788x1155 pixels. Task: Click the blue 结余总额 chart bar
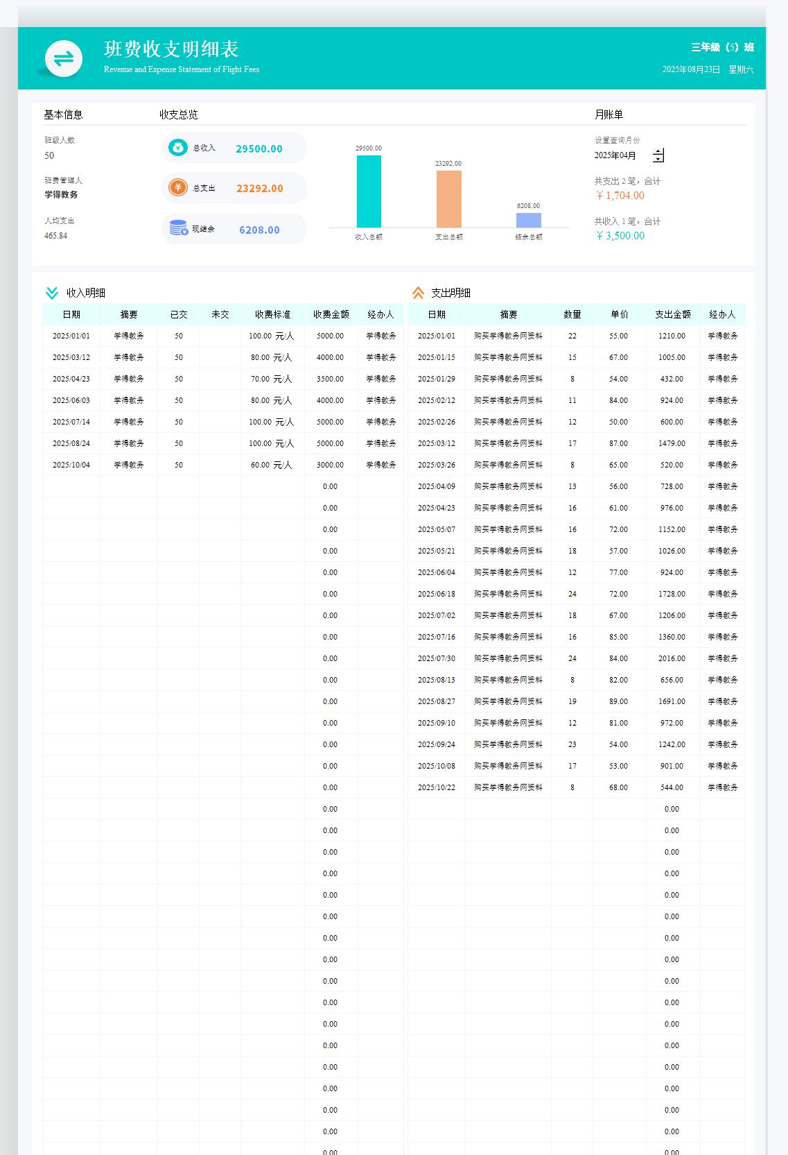[528, 220]
